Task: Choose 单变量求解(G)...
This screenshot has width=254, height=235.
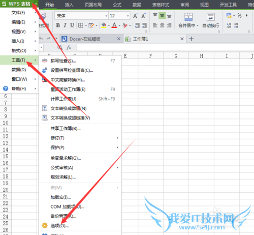Action: coord(80,158)
